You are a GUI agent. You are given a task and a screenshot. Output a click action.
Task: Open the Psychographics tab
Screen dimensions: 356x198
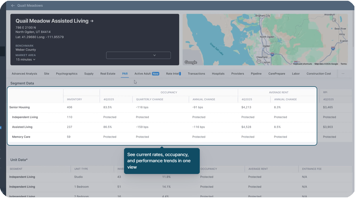67,74
